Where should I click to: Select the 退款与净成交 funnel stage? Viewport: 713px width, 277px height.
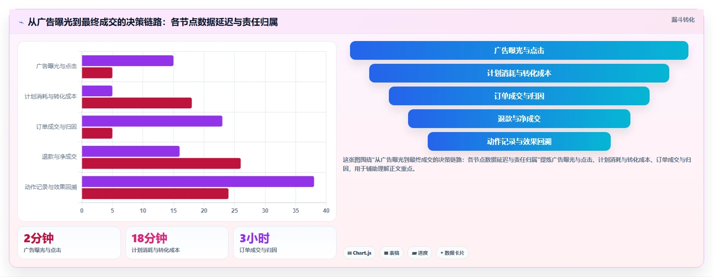tap(519, 119)
